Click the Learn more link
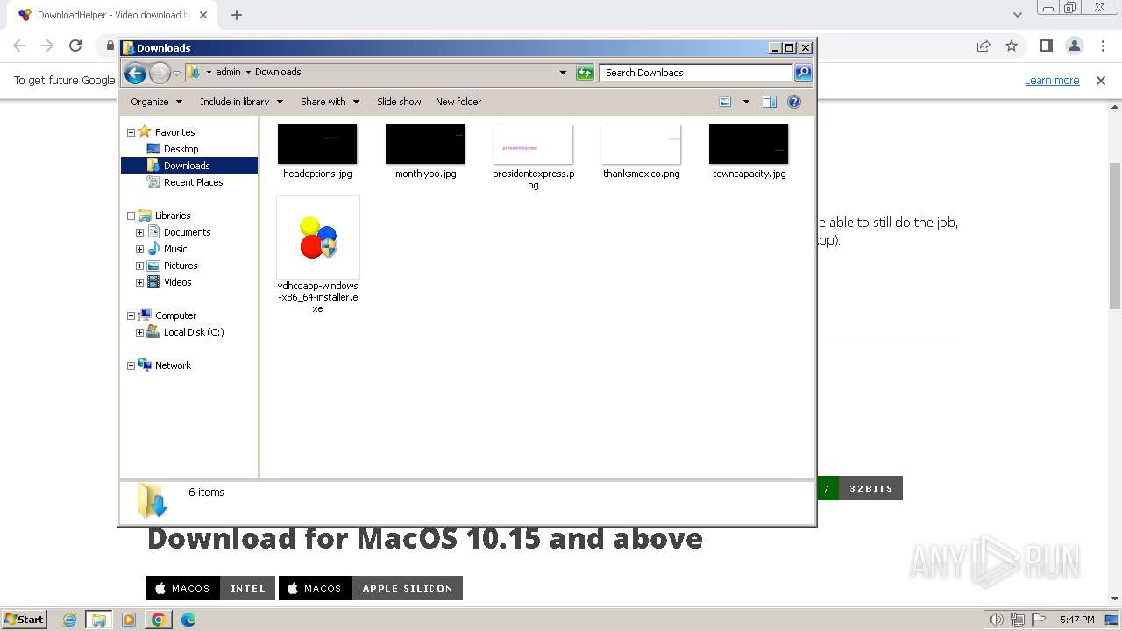The width and height of the screenshot is (1122, 631). pyautogui.click(x=1052, y=80)
